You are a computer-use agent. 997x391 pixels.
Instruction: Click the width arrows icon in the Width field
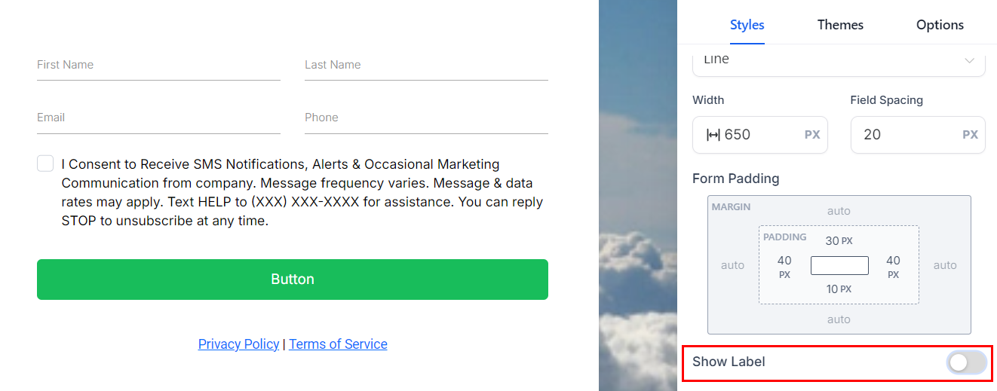(713, 135)
